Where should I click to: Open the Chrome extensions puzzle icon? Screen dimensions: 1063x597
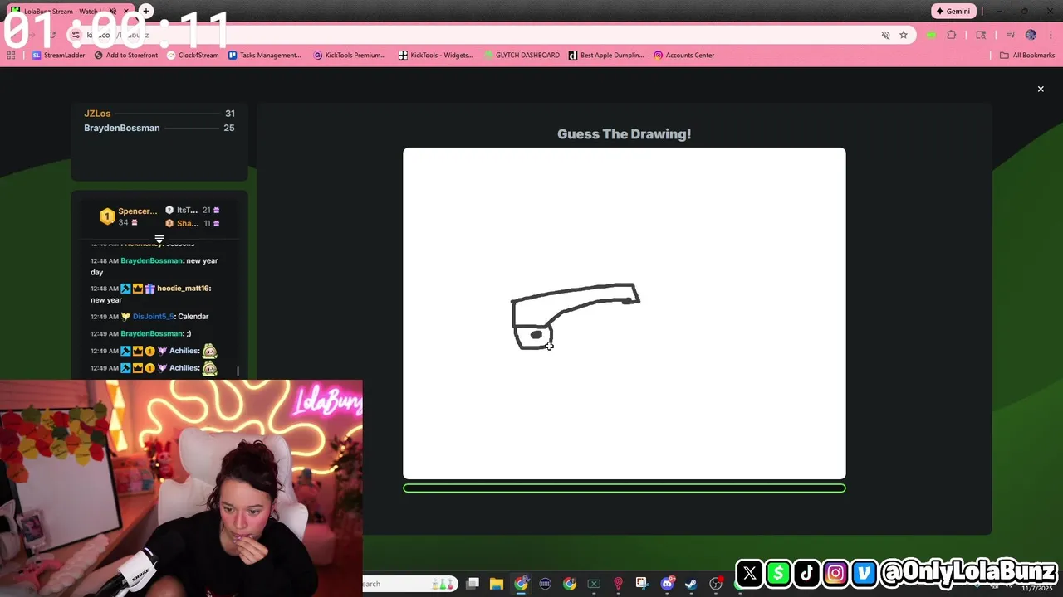[952, 35]
